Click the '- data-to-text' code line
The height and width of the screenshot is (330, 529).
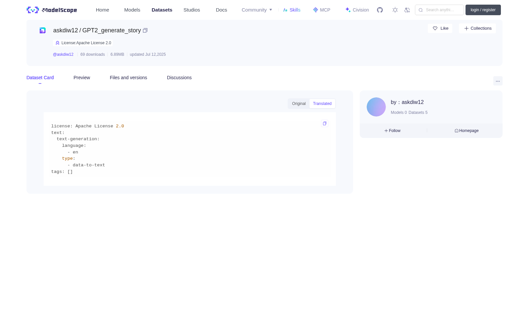point(86,165)
